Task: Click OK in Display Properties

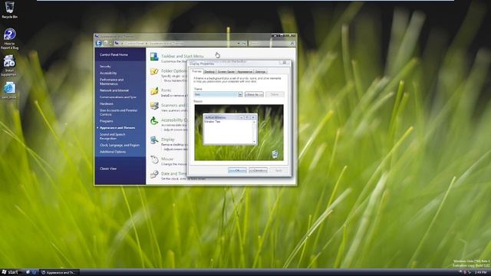Action: click(x=237, y=170)
